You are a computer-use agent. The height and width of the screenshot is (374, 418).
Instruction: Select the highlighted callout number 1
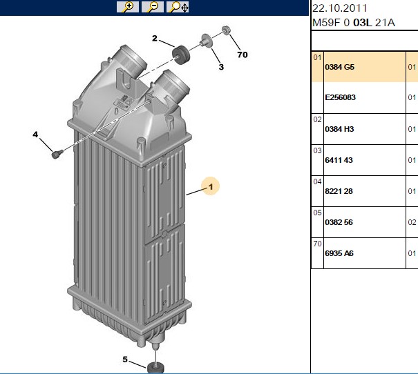click(x=211, y=186)
